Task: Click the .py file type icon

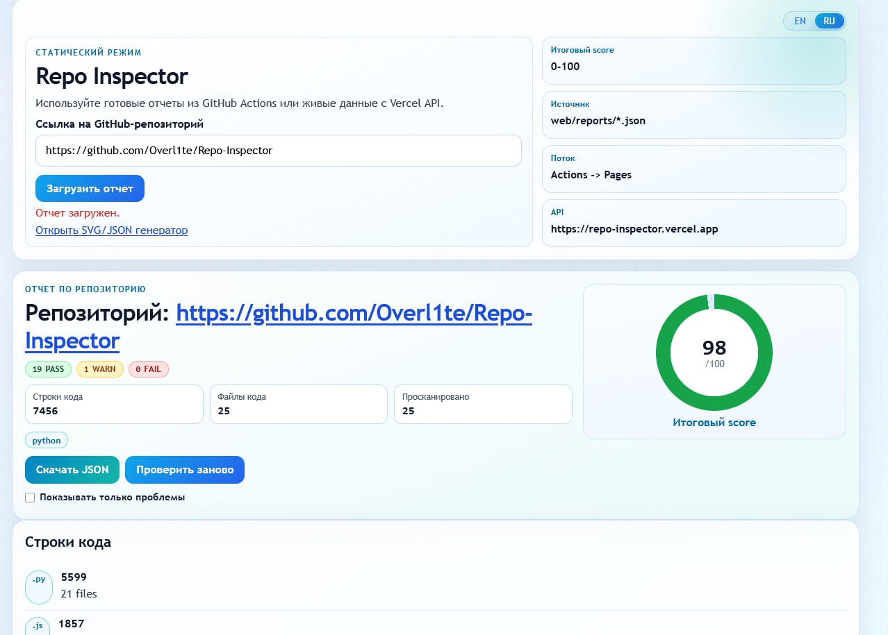Action: pos(38,586)
